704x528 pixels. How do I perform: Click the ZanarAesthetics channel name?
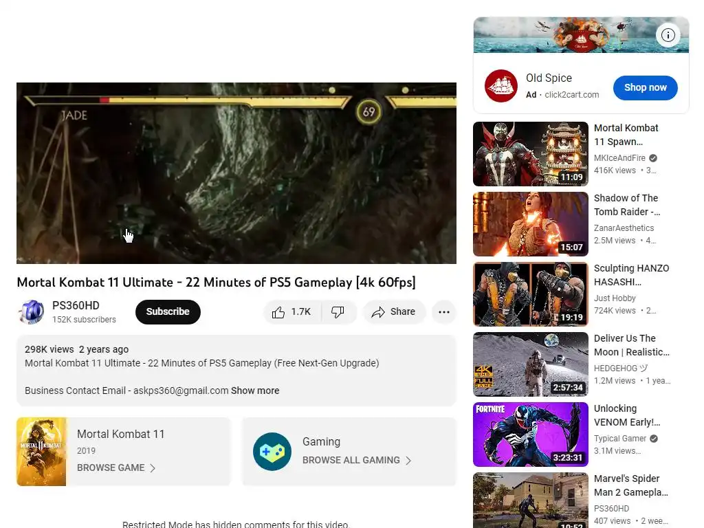[x=624, y=228]
